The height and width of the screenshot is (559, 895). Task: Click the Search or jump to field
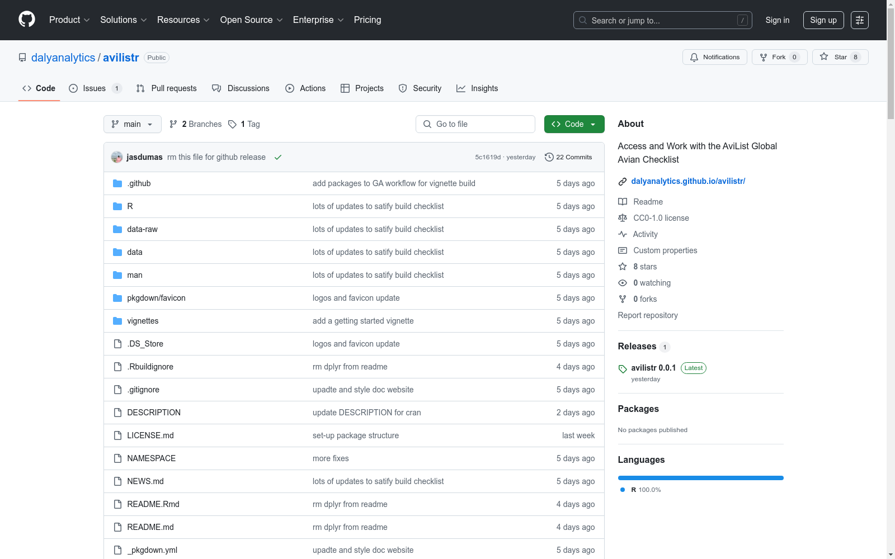[x=663, y=20]
